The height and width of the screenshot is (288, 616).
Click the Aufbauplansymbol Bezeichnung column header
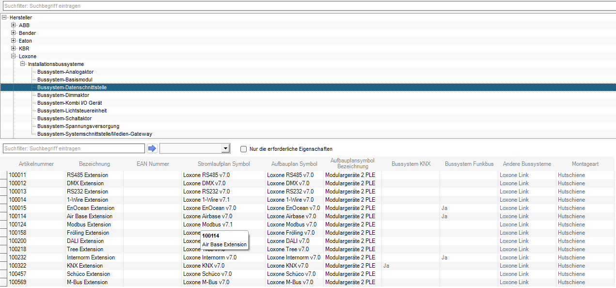[x=353, y=163]
